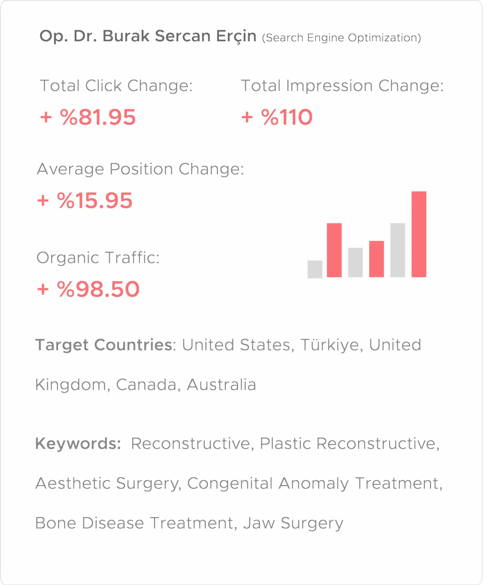Click the shortest gray bar in the chart

tap(315, 269)
